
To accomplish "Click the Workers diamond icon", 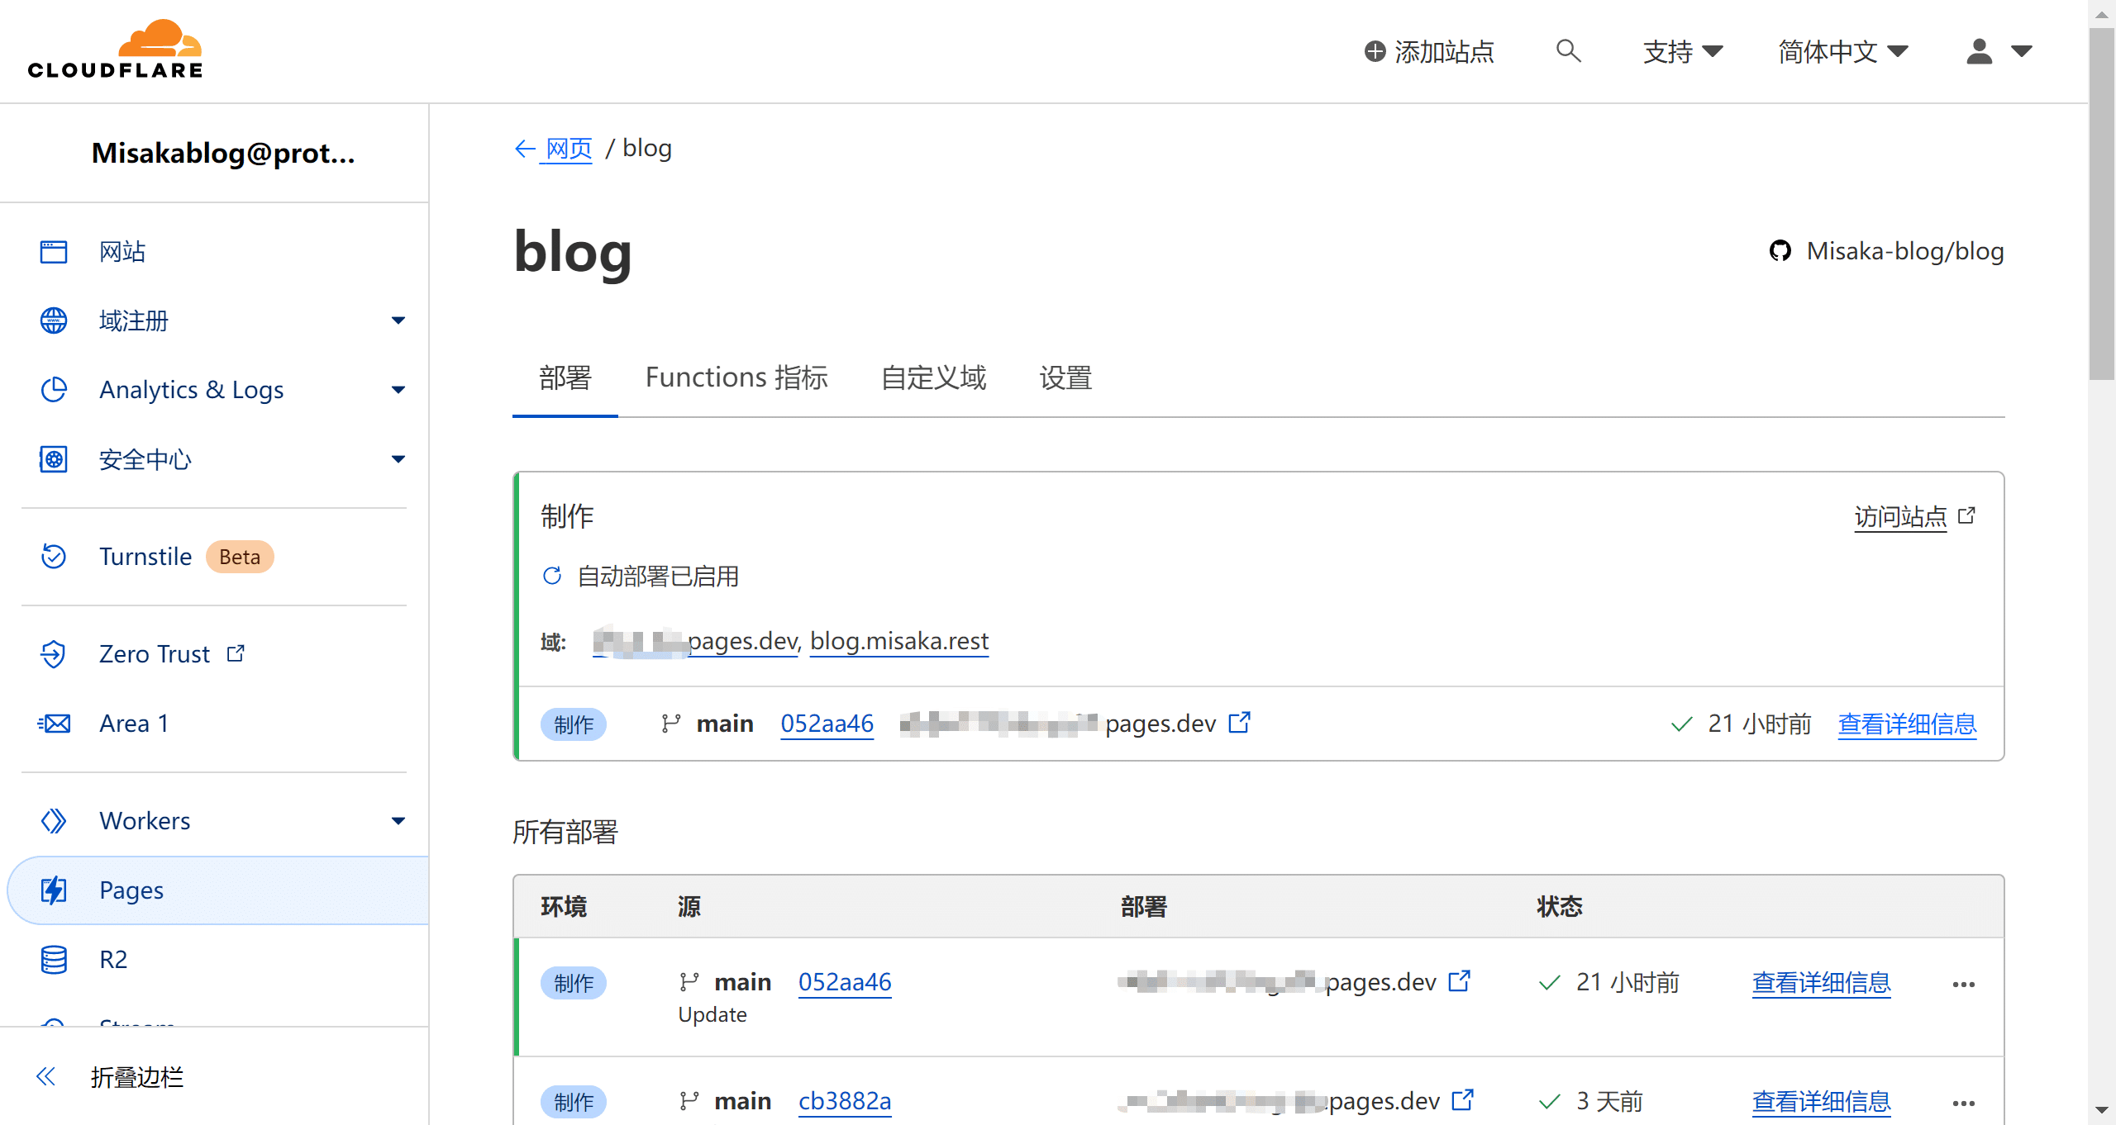I will 54,821.
